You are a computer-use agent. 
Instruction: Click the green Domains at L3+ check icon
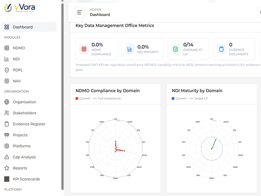coord(176,49)
